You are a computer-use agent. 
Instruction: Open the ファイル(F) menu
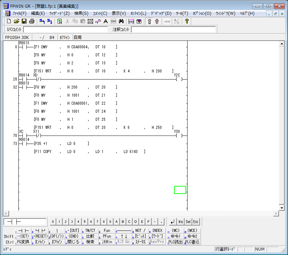pyautogui.click(x=19, y=13)
